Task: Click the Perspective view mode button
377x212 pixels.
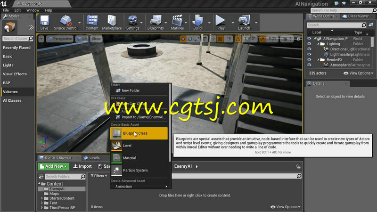Action: [x=60, y=39]
